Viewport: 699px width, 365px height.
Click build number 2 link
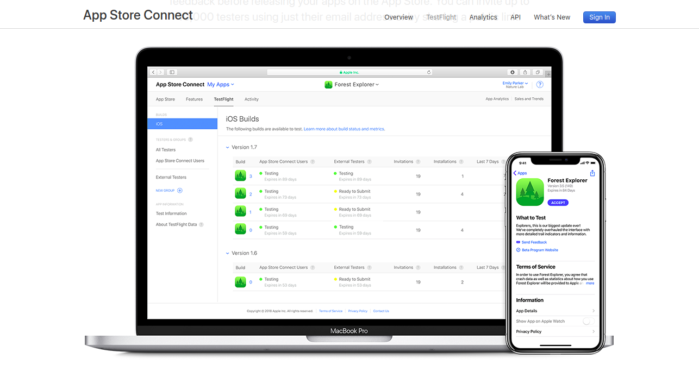(x=251, y=194)
